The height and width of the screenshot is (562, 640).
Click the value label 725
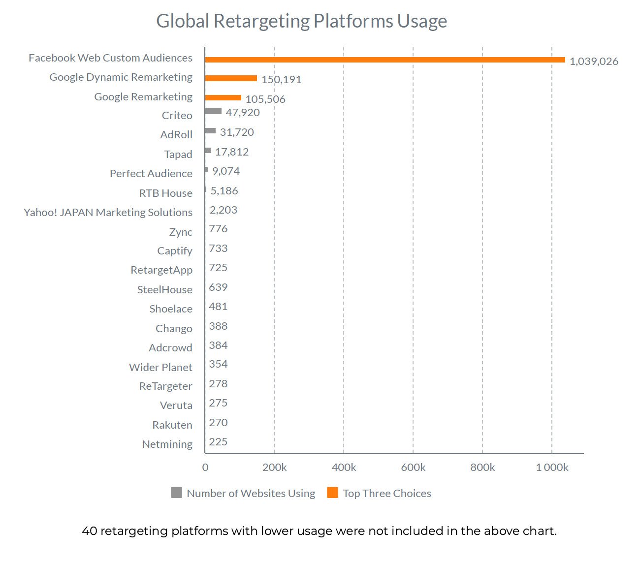tap(219, 268)
